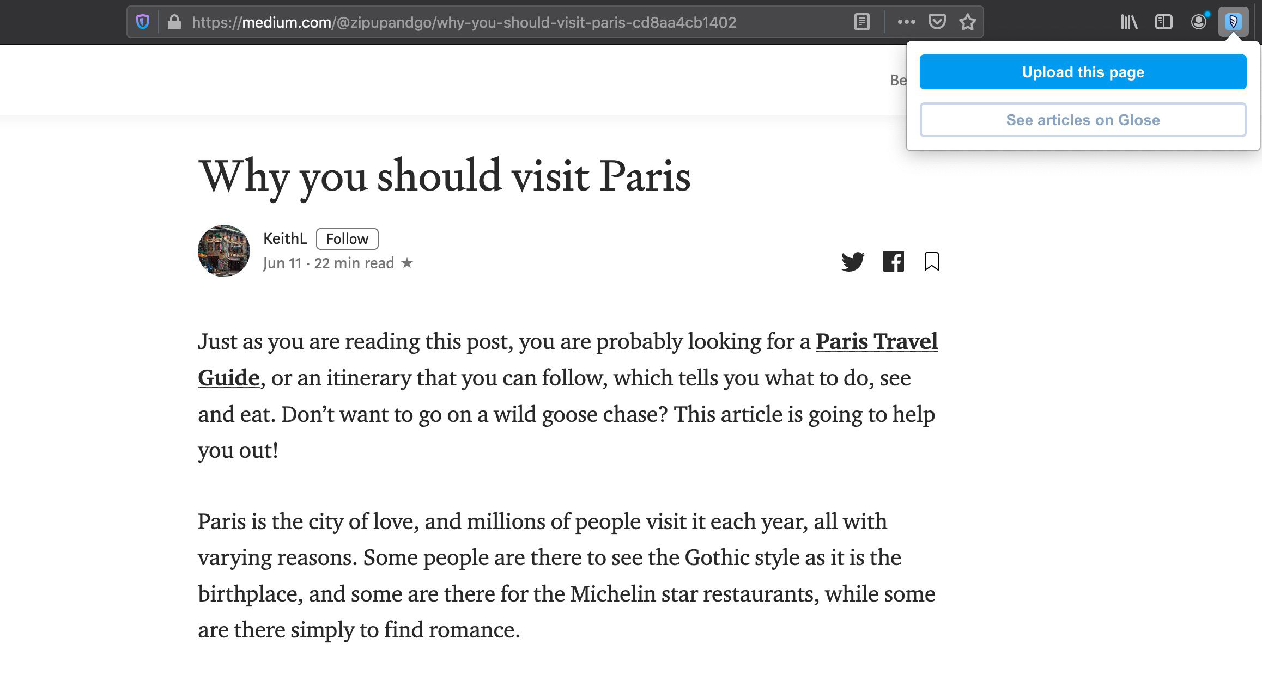Follow the author KeithL

coord(347,239)
